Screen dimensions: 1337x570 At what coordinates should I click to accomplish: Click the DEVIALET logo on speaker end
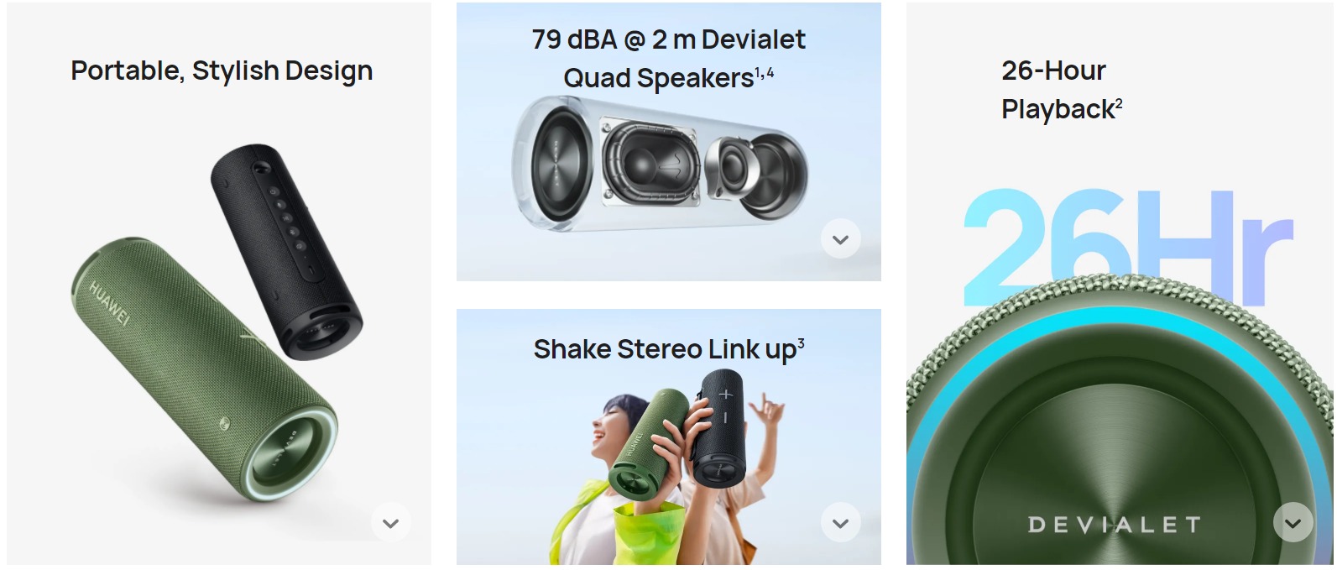click(1115, 526)
